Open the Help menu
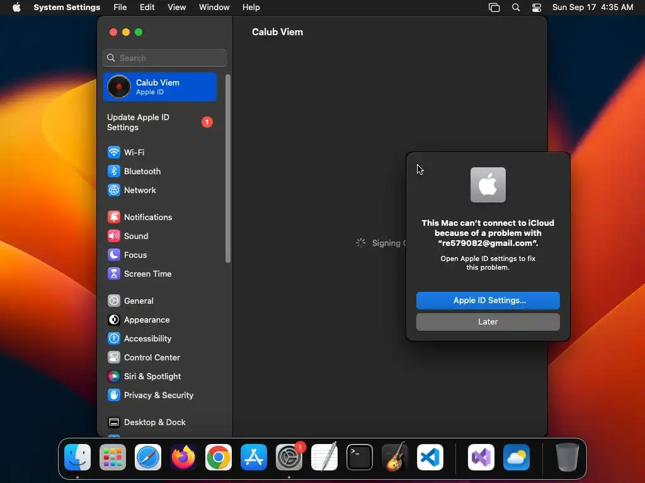Image resolution: width=645 pixels, height=483 pixels. [251, 8]
